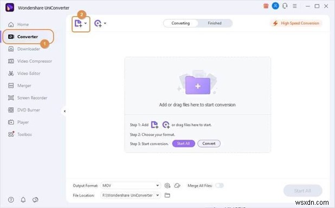Open the output folder icon
The height and width of the screenshot is (208, 335).
[168, 195]
